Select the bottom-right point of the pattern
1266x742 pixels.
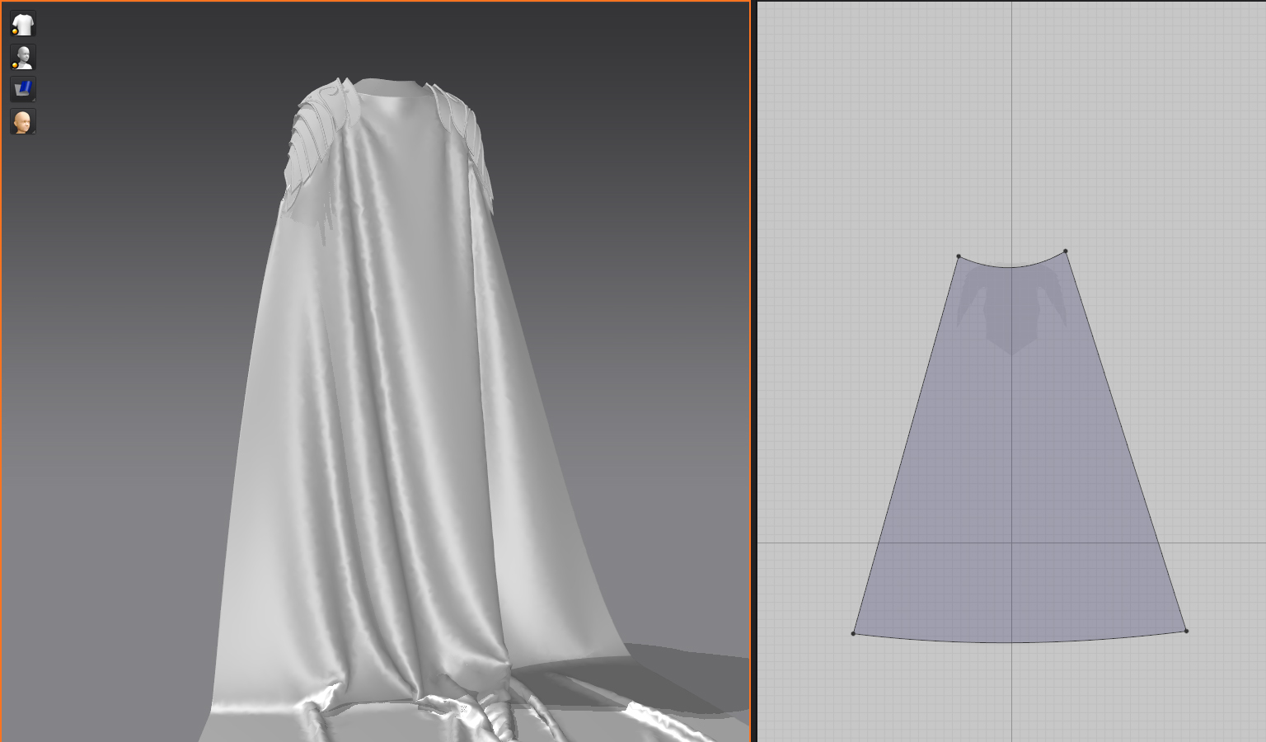coord(1186,631)
